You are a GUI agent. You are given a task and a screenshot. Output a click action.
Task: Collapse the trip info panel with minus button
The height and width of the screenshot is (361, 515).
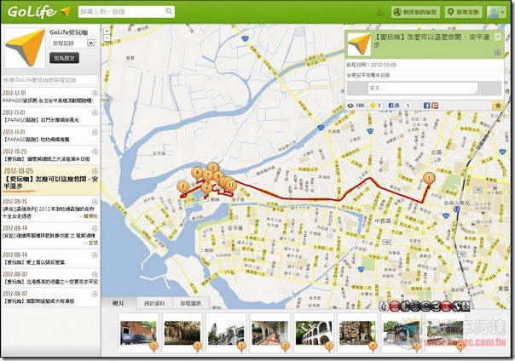[x=498, y=37]
